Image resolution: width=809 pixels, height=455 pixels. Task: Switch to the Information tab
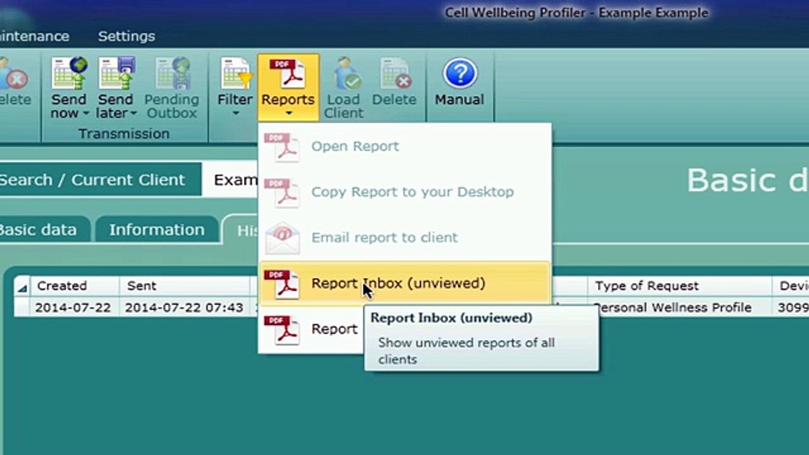(157, 229)
